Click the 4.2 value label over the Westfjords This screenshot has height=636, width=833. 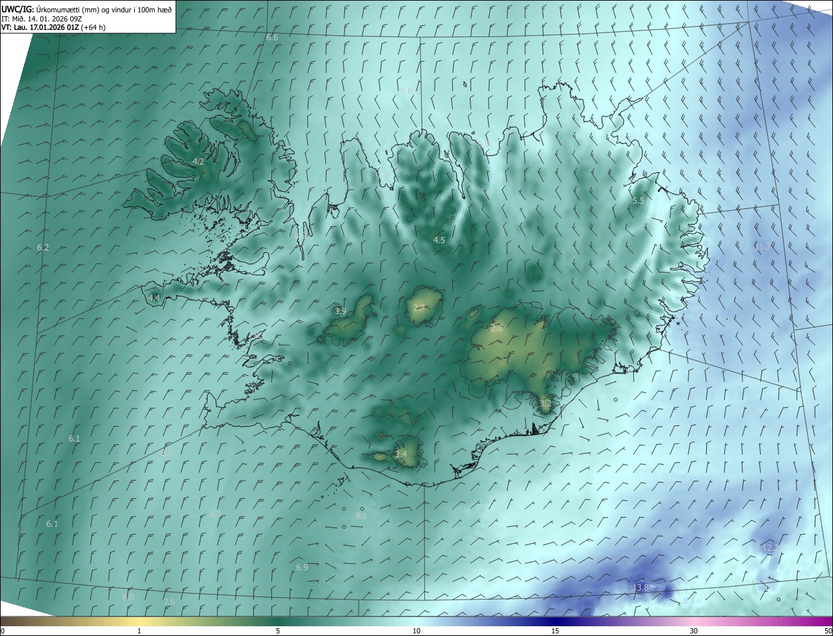coord(198,161)
